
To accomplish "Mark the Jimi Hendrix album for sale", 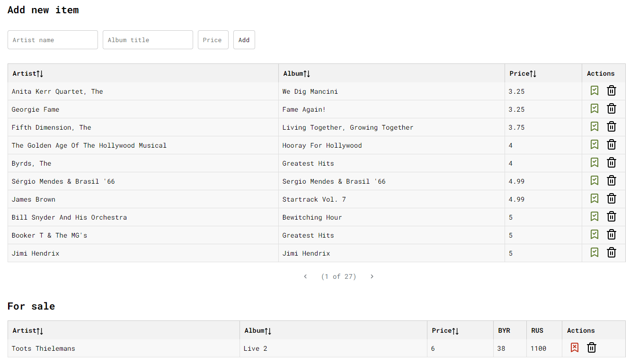I will pyautogui.click(x=595, y=253).
